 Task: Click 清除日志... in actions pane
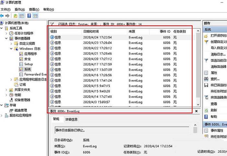[218, 54]
